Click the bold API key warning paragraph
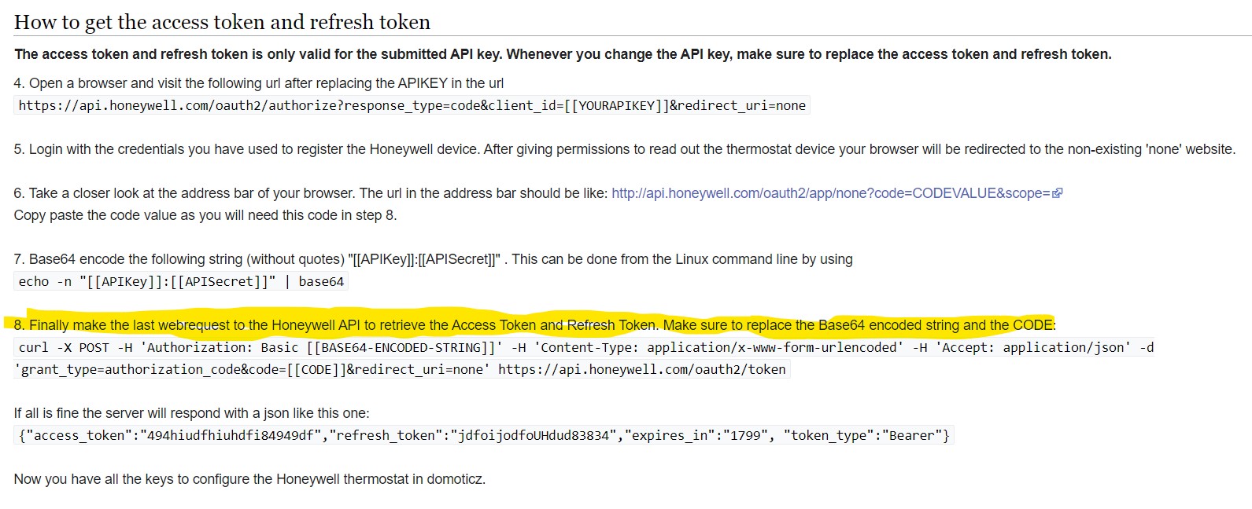 [563, 54]
